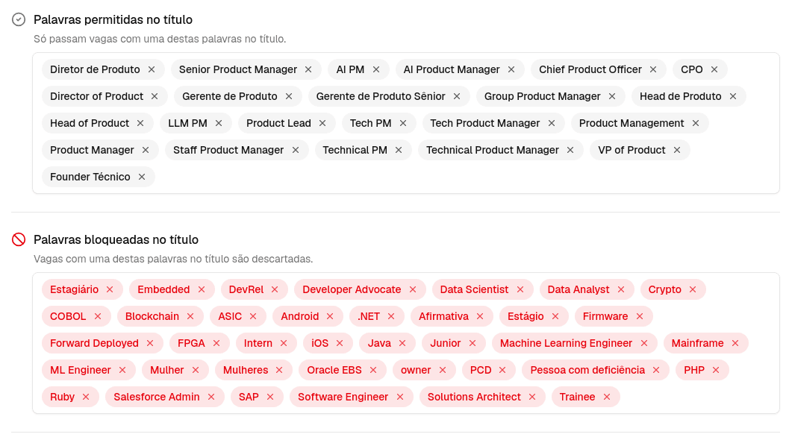789x440 pixels.
Task: Remove the Technical Product Manager tag
Action: 570,150
